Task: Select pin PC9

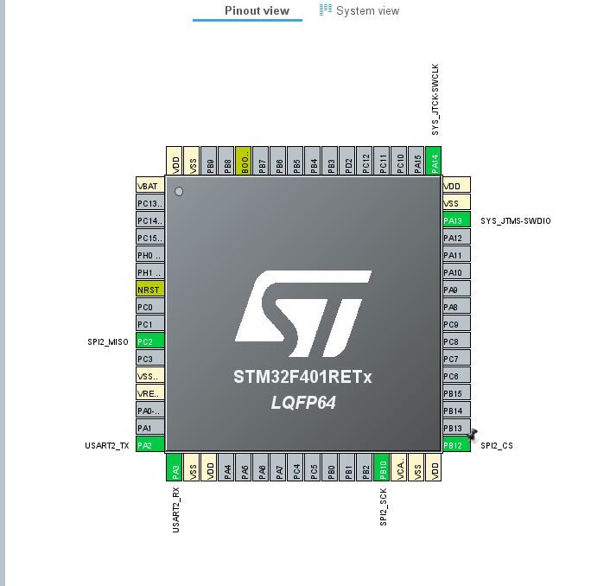Action: coord(456,324)
